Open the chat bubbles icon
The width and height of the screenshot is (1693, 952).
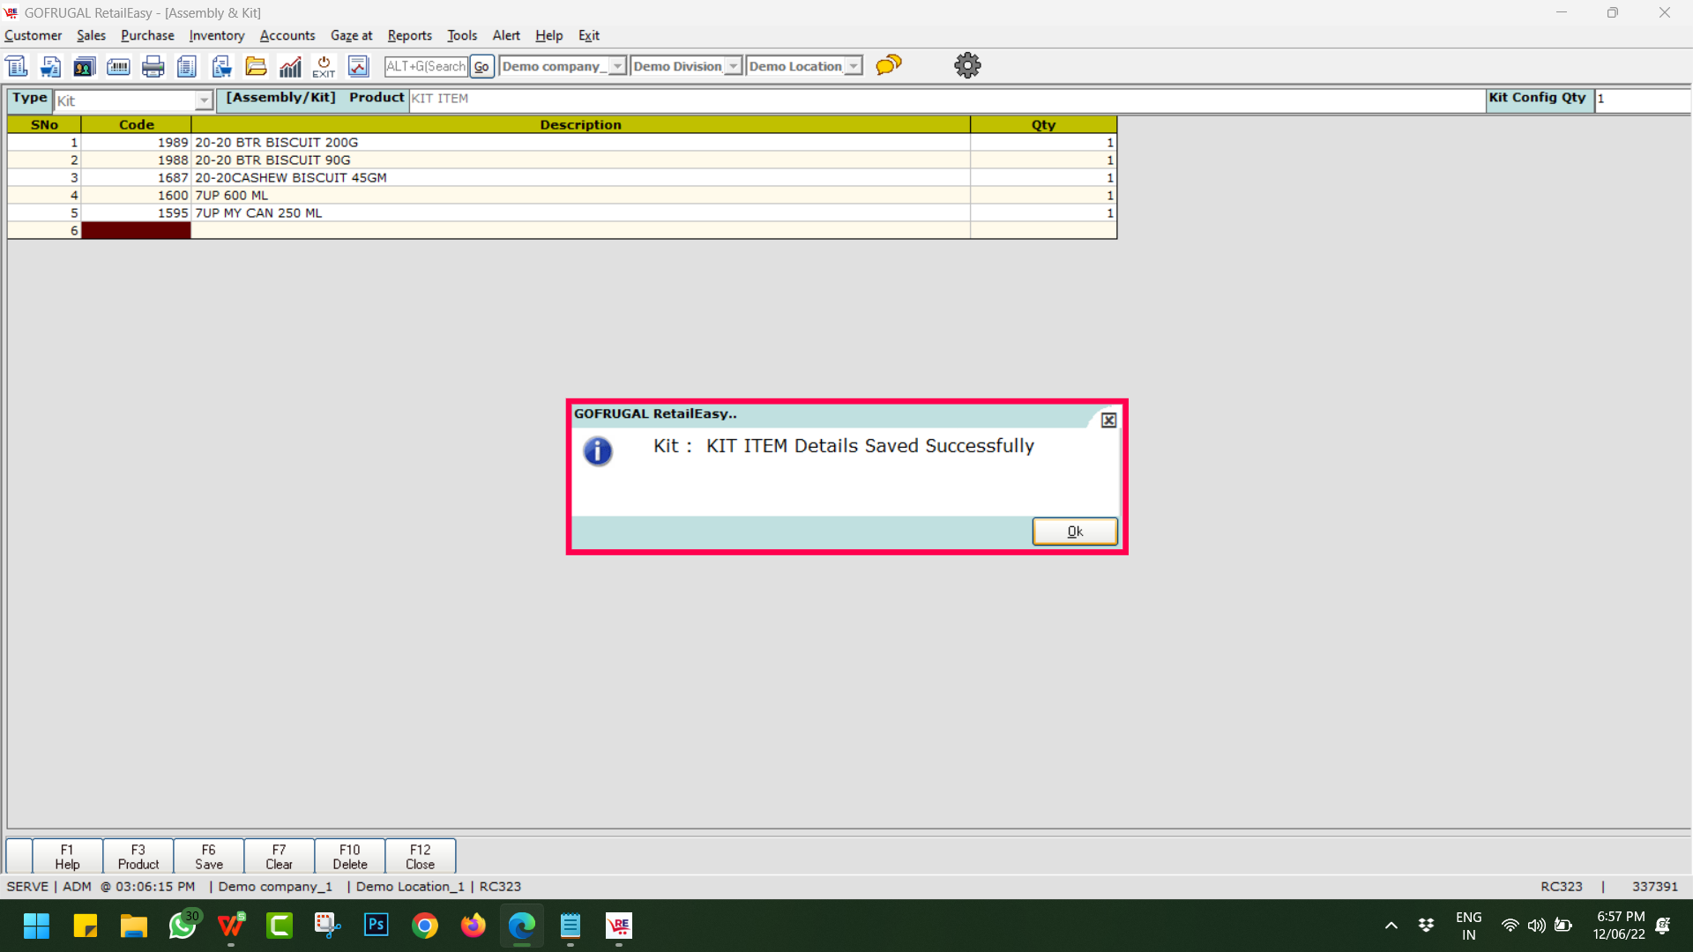(889, 65)
